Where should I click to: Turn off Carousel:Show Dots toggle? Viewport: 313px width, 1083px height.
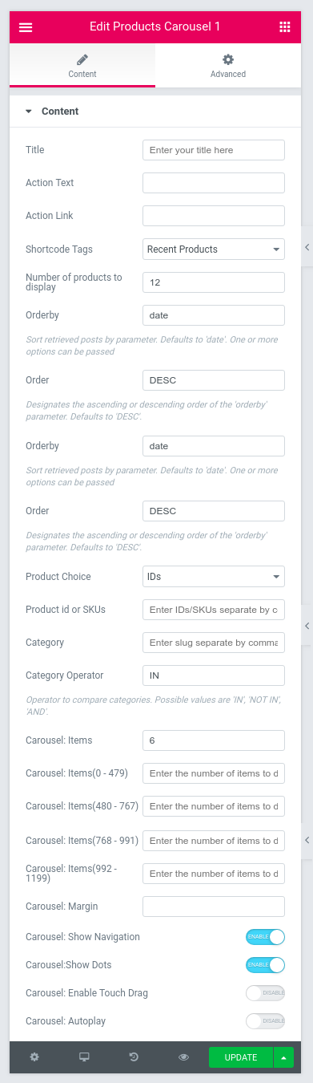click(265, 964)
